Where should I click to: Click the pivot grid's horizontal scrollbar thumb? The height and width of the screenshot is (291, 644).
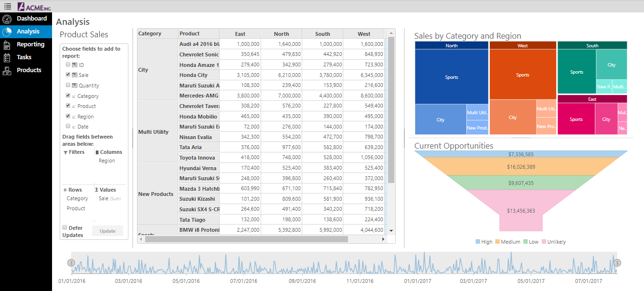coord(246,239)
